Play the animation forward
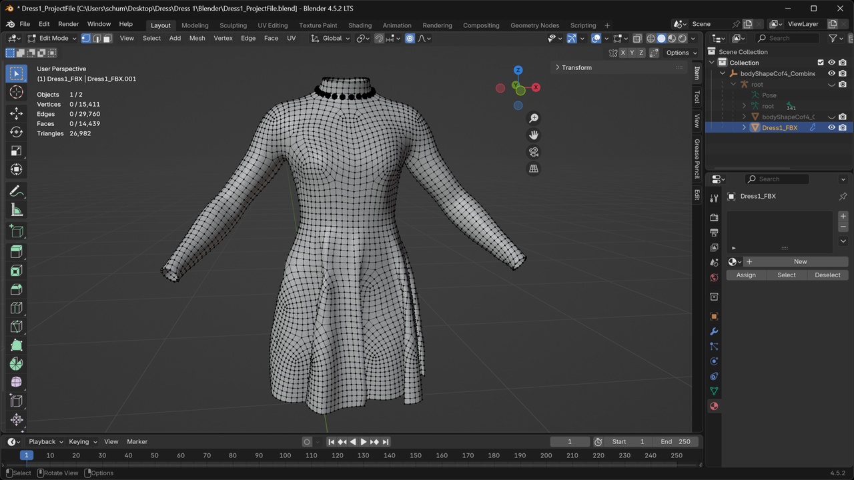 (x=364, y=442)
